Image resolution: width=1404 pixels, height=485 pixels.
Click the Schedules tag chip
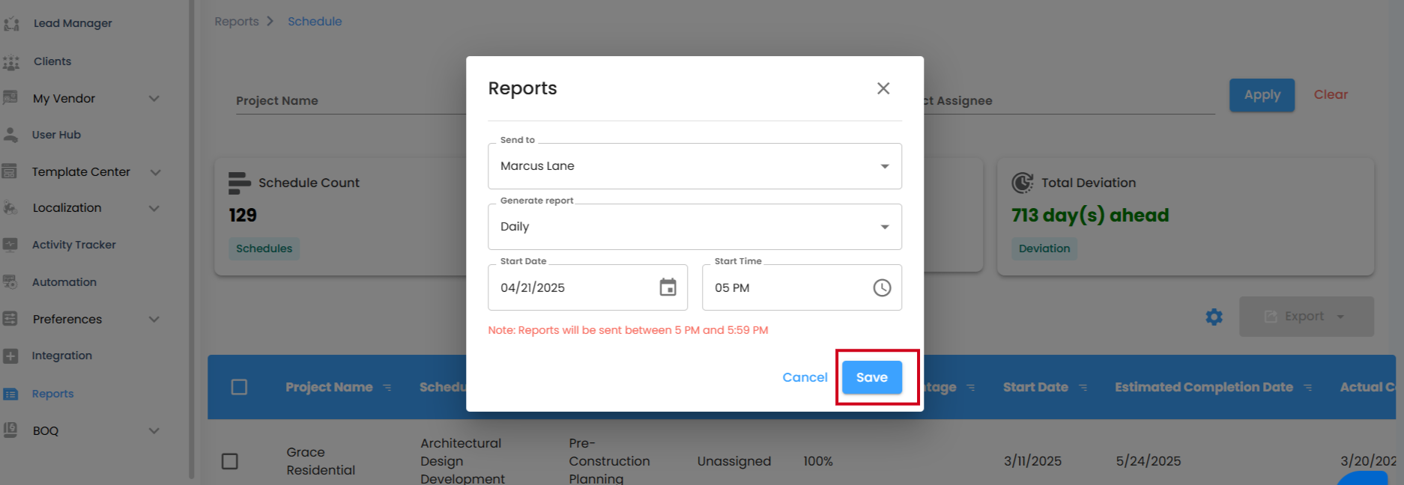tap(264, 248)
